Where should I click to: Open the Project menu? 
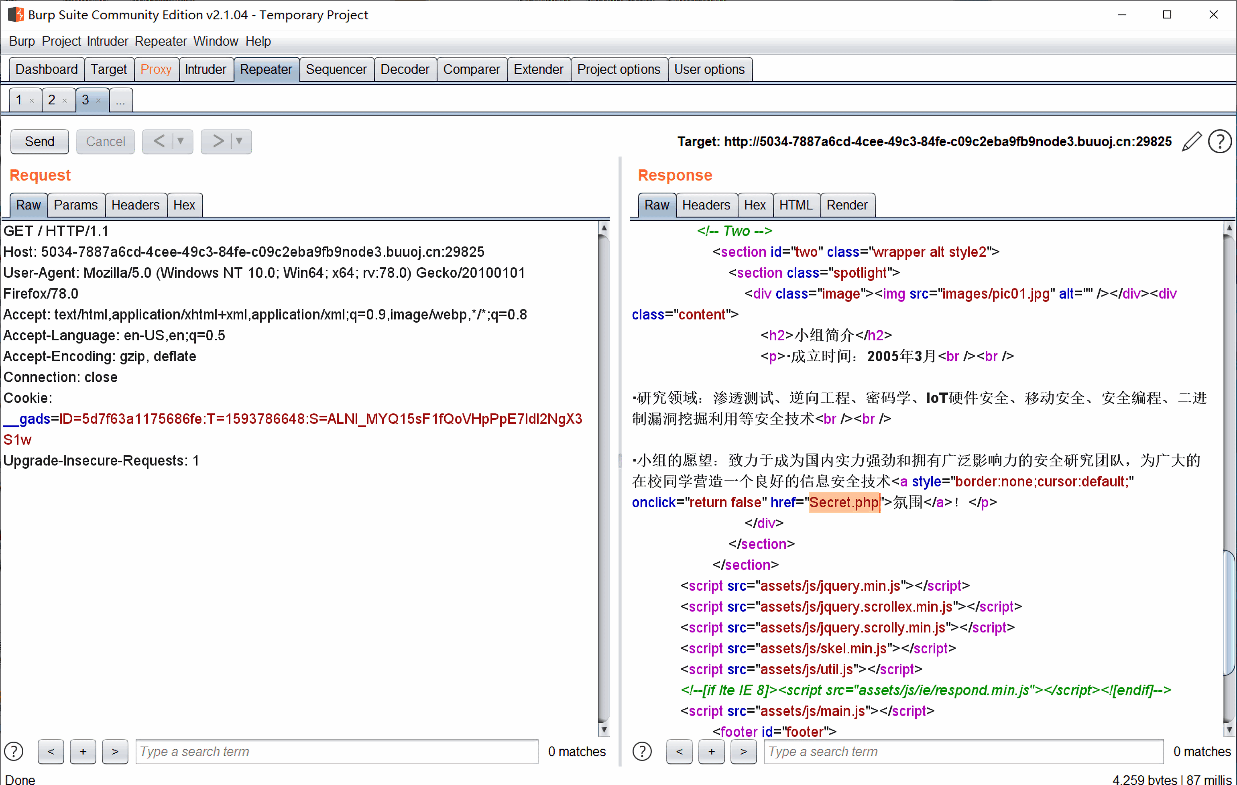[x=61, y=41]
